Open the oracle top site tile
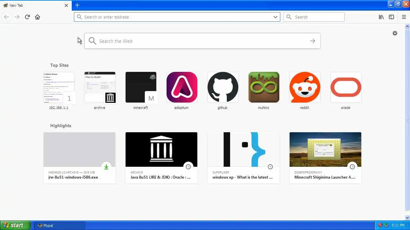Screen dimensions: 410x230 346,87
